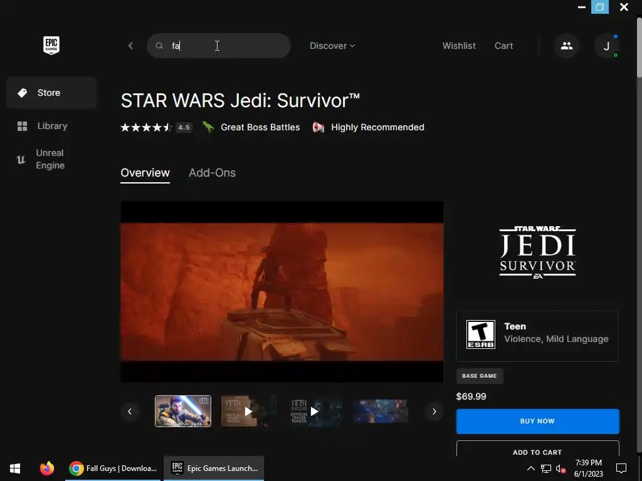The width and height of the screenshot is (642, 481).
Task: Play the official teaser trailer thumbnail
Action: pyautogui.click(x=315, y=411)
